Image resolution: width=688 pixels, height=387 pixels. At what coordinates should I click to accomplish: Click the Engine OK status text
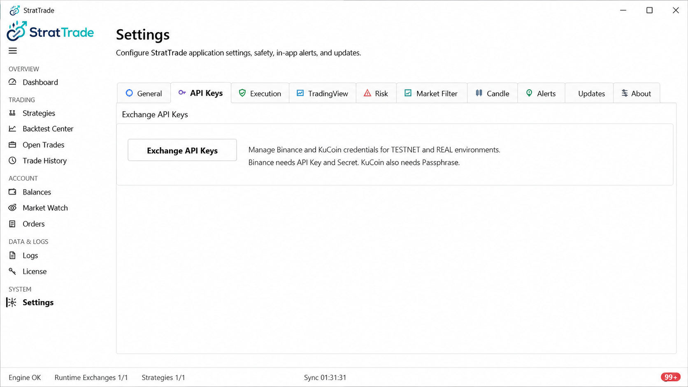25,378
